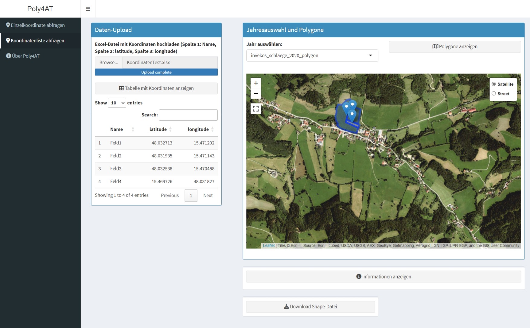Screen dimensions: 530x328
Task: Change number of entries shown
Action: pos(117,103)
